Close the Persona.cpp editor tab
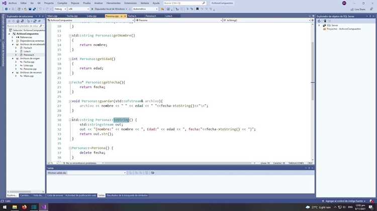Viewport: 377px width, 211px height. coord(125,16)
